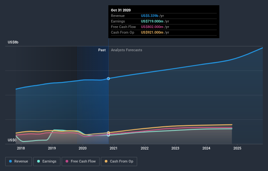
Task: Click the Earnings row label in tooltip
Action: point(118,21)
